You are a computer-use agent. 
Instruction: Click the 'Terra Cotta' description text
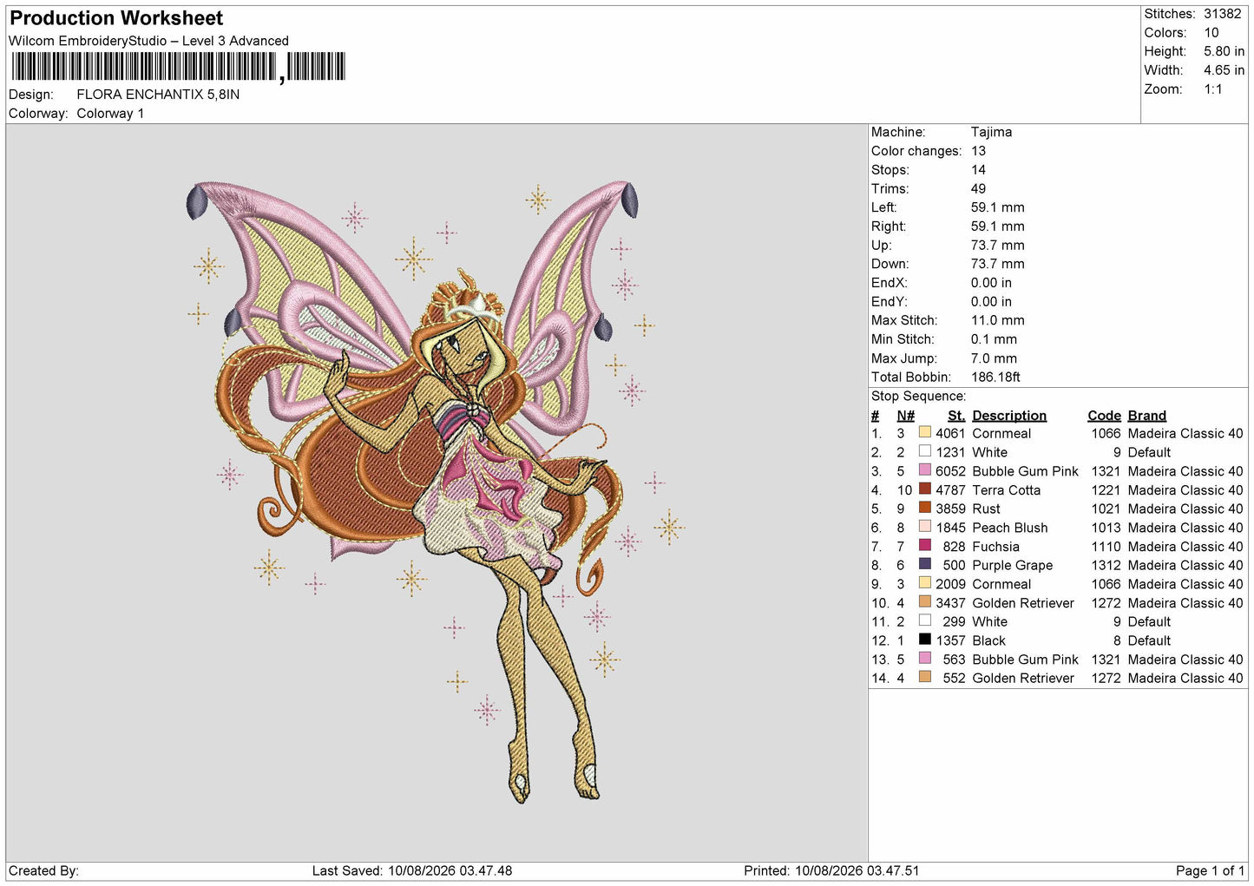(1006, 490)
